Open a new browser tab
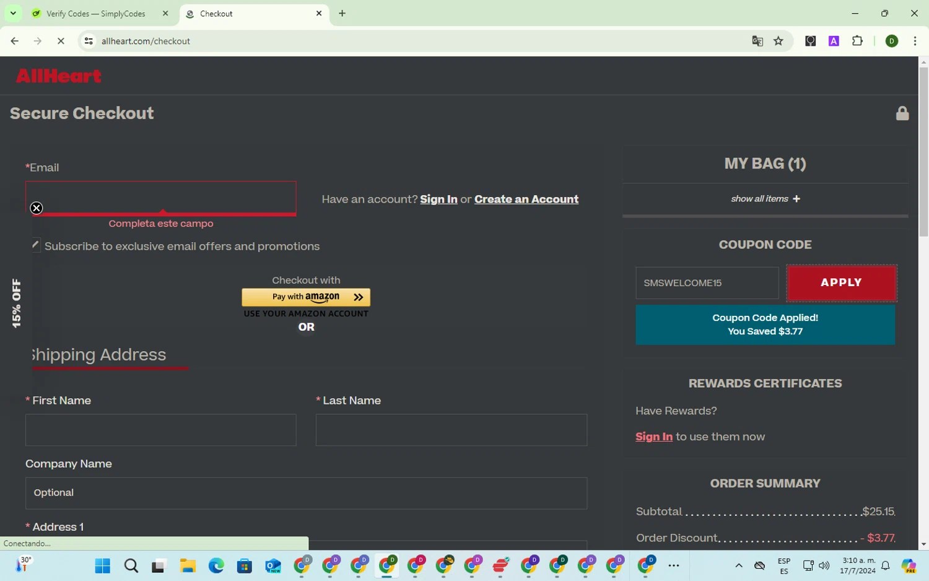The image size is (929, 581). [x=342, y=13]
